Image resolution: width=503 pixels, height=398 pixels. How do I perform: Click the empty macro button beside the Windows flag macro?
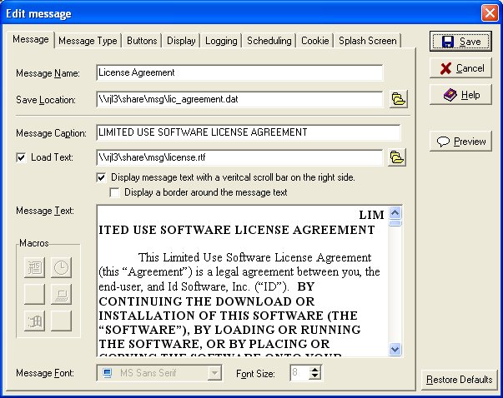(61, 321)
